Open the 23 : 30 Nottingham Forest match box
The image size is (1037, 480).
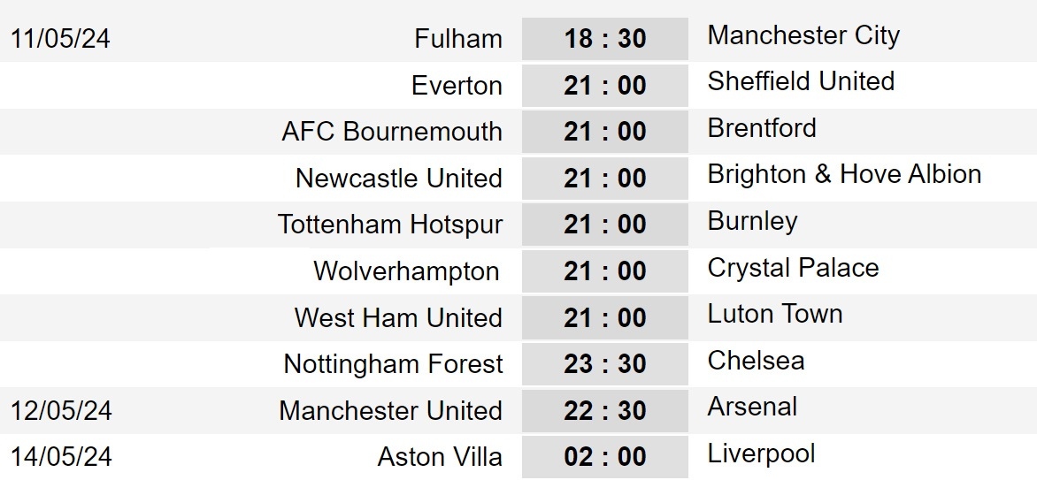605,364
